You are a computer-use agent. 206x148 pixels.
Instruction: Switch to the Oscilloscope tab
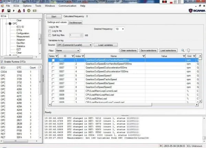75,23
